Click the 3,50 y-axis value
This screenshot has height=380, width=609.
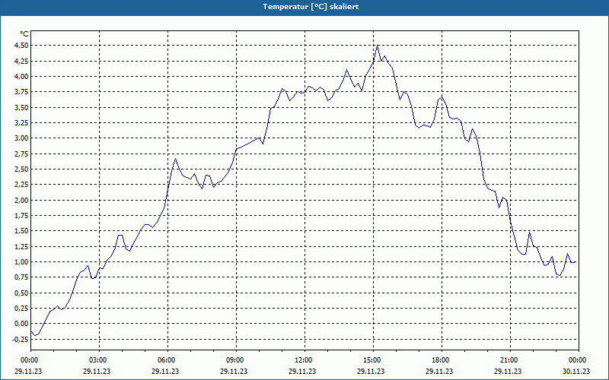(x=22, y=108)
